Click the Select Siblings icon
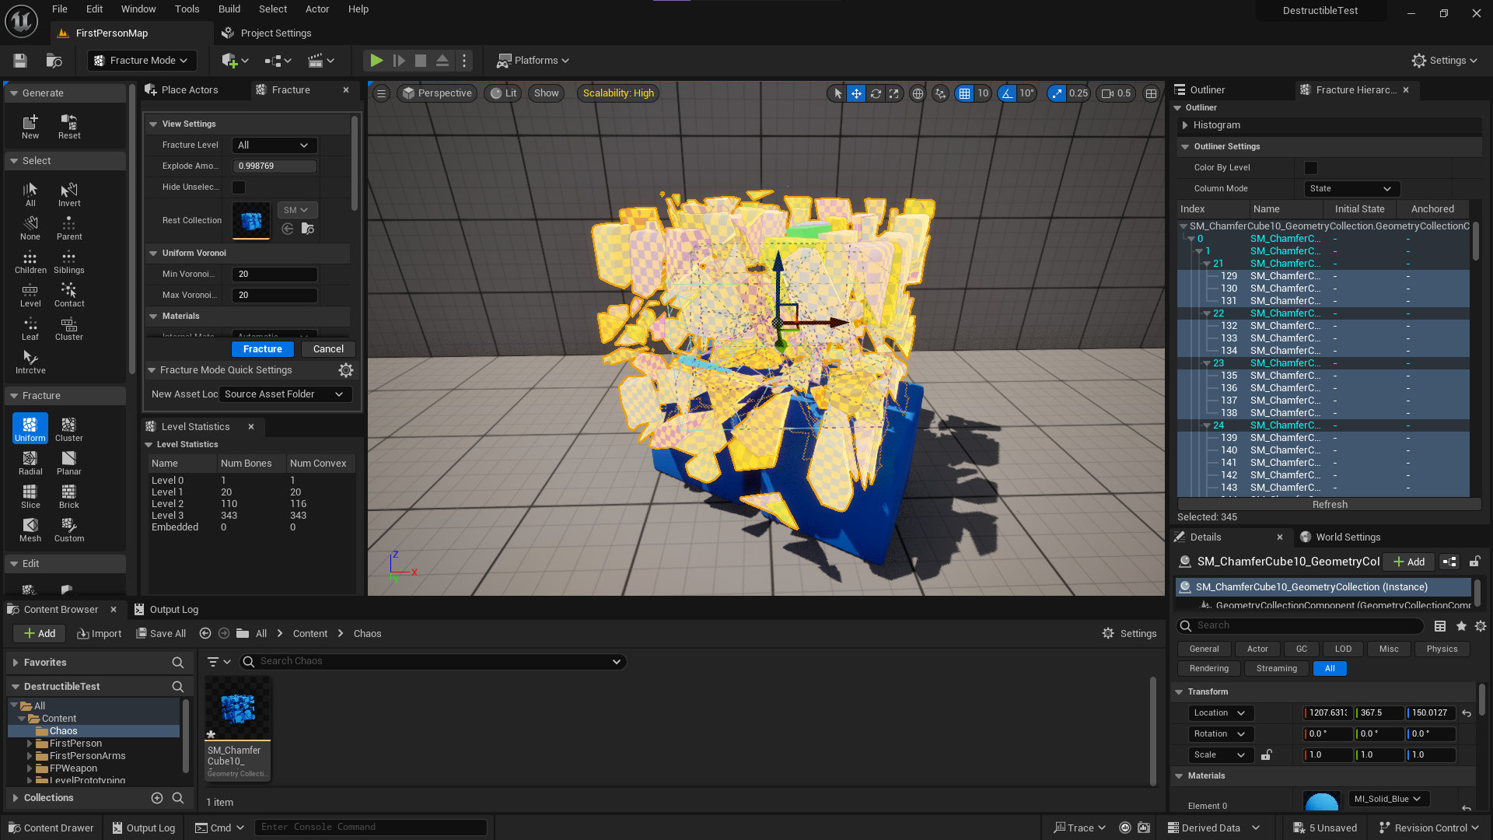The image size is (1493, 840). 68,261
